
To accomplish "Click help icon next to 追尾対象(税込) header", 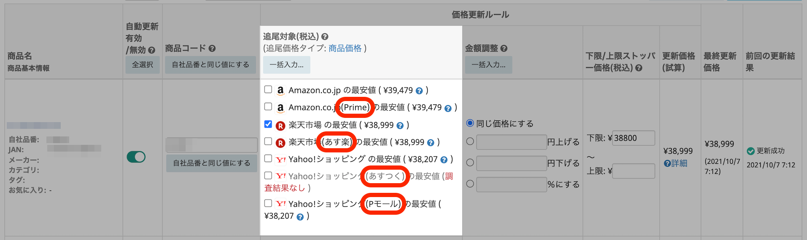I will [x=325, y=37].
